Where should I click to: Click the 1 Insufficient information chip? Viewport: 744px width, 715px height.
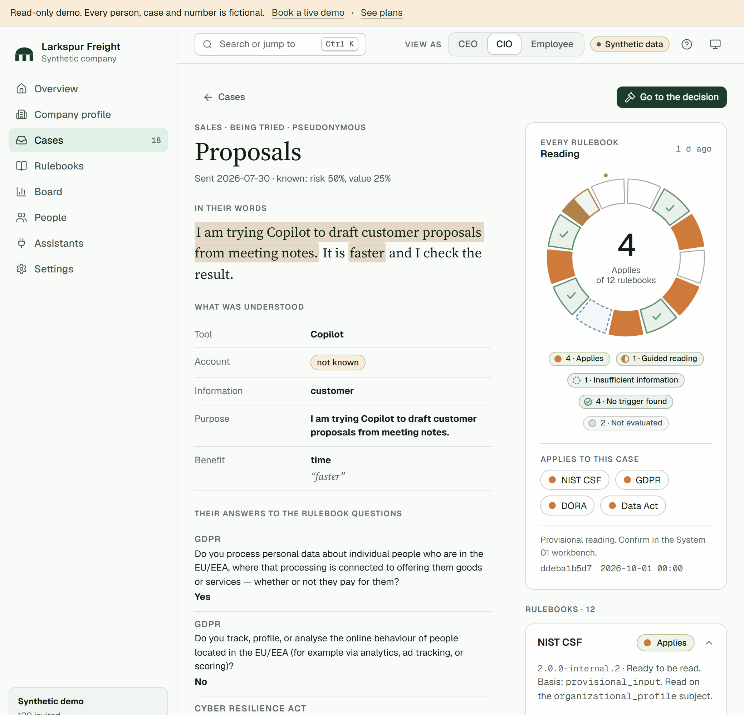tap(626, 380)
